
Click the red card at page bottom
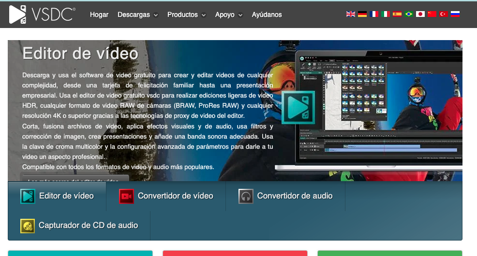click(x=235, y=253)
